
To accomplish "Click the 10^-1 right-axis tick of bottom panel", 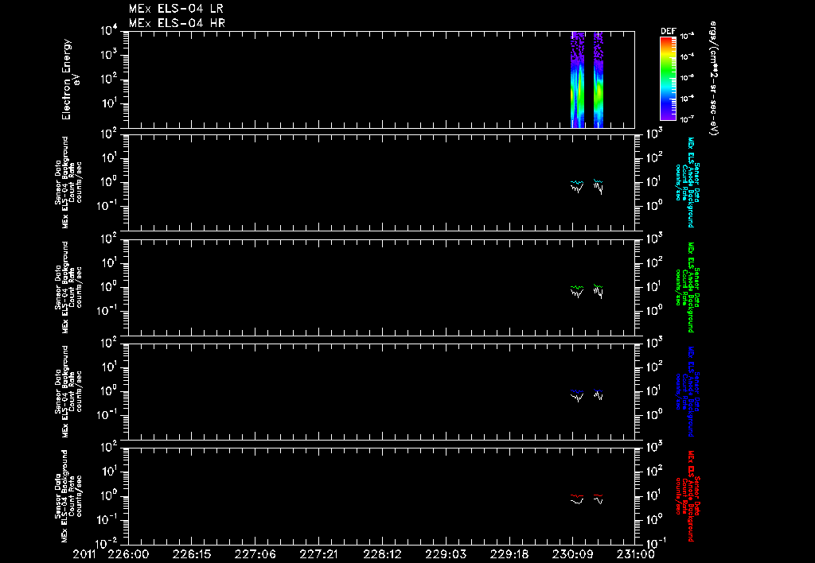I will click(x=657, y=543).
